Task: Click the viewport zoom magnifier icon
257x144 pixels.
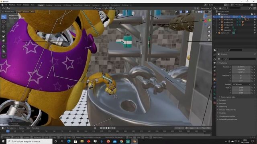Action: tap(209, 28)
